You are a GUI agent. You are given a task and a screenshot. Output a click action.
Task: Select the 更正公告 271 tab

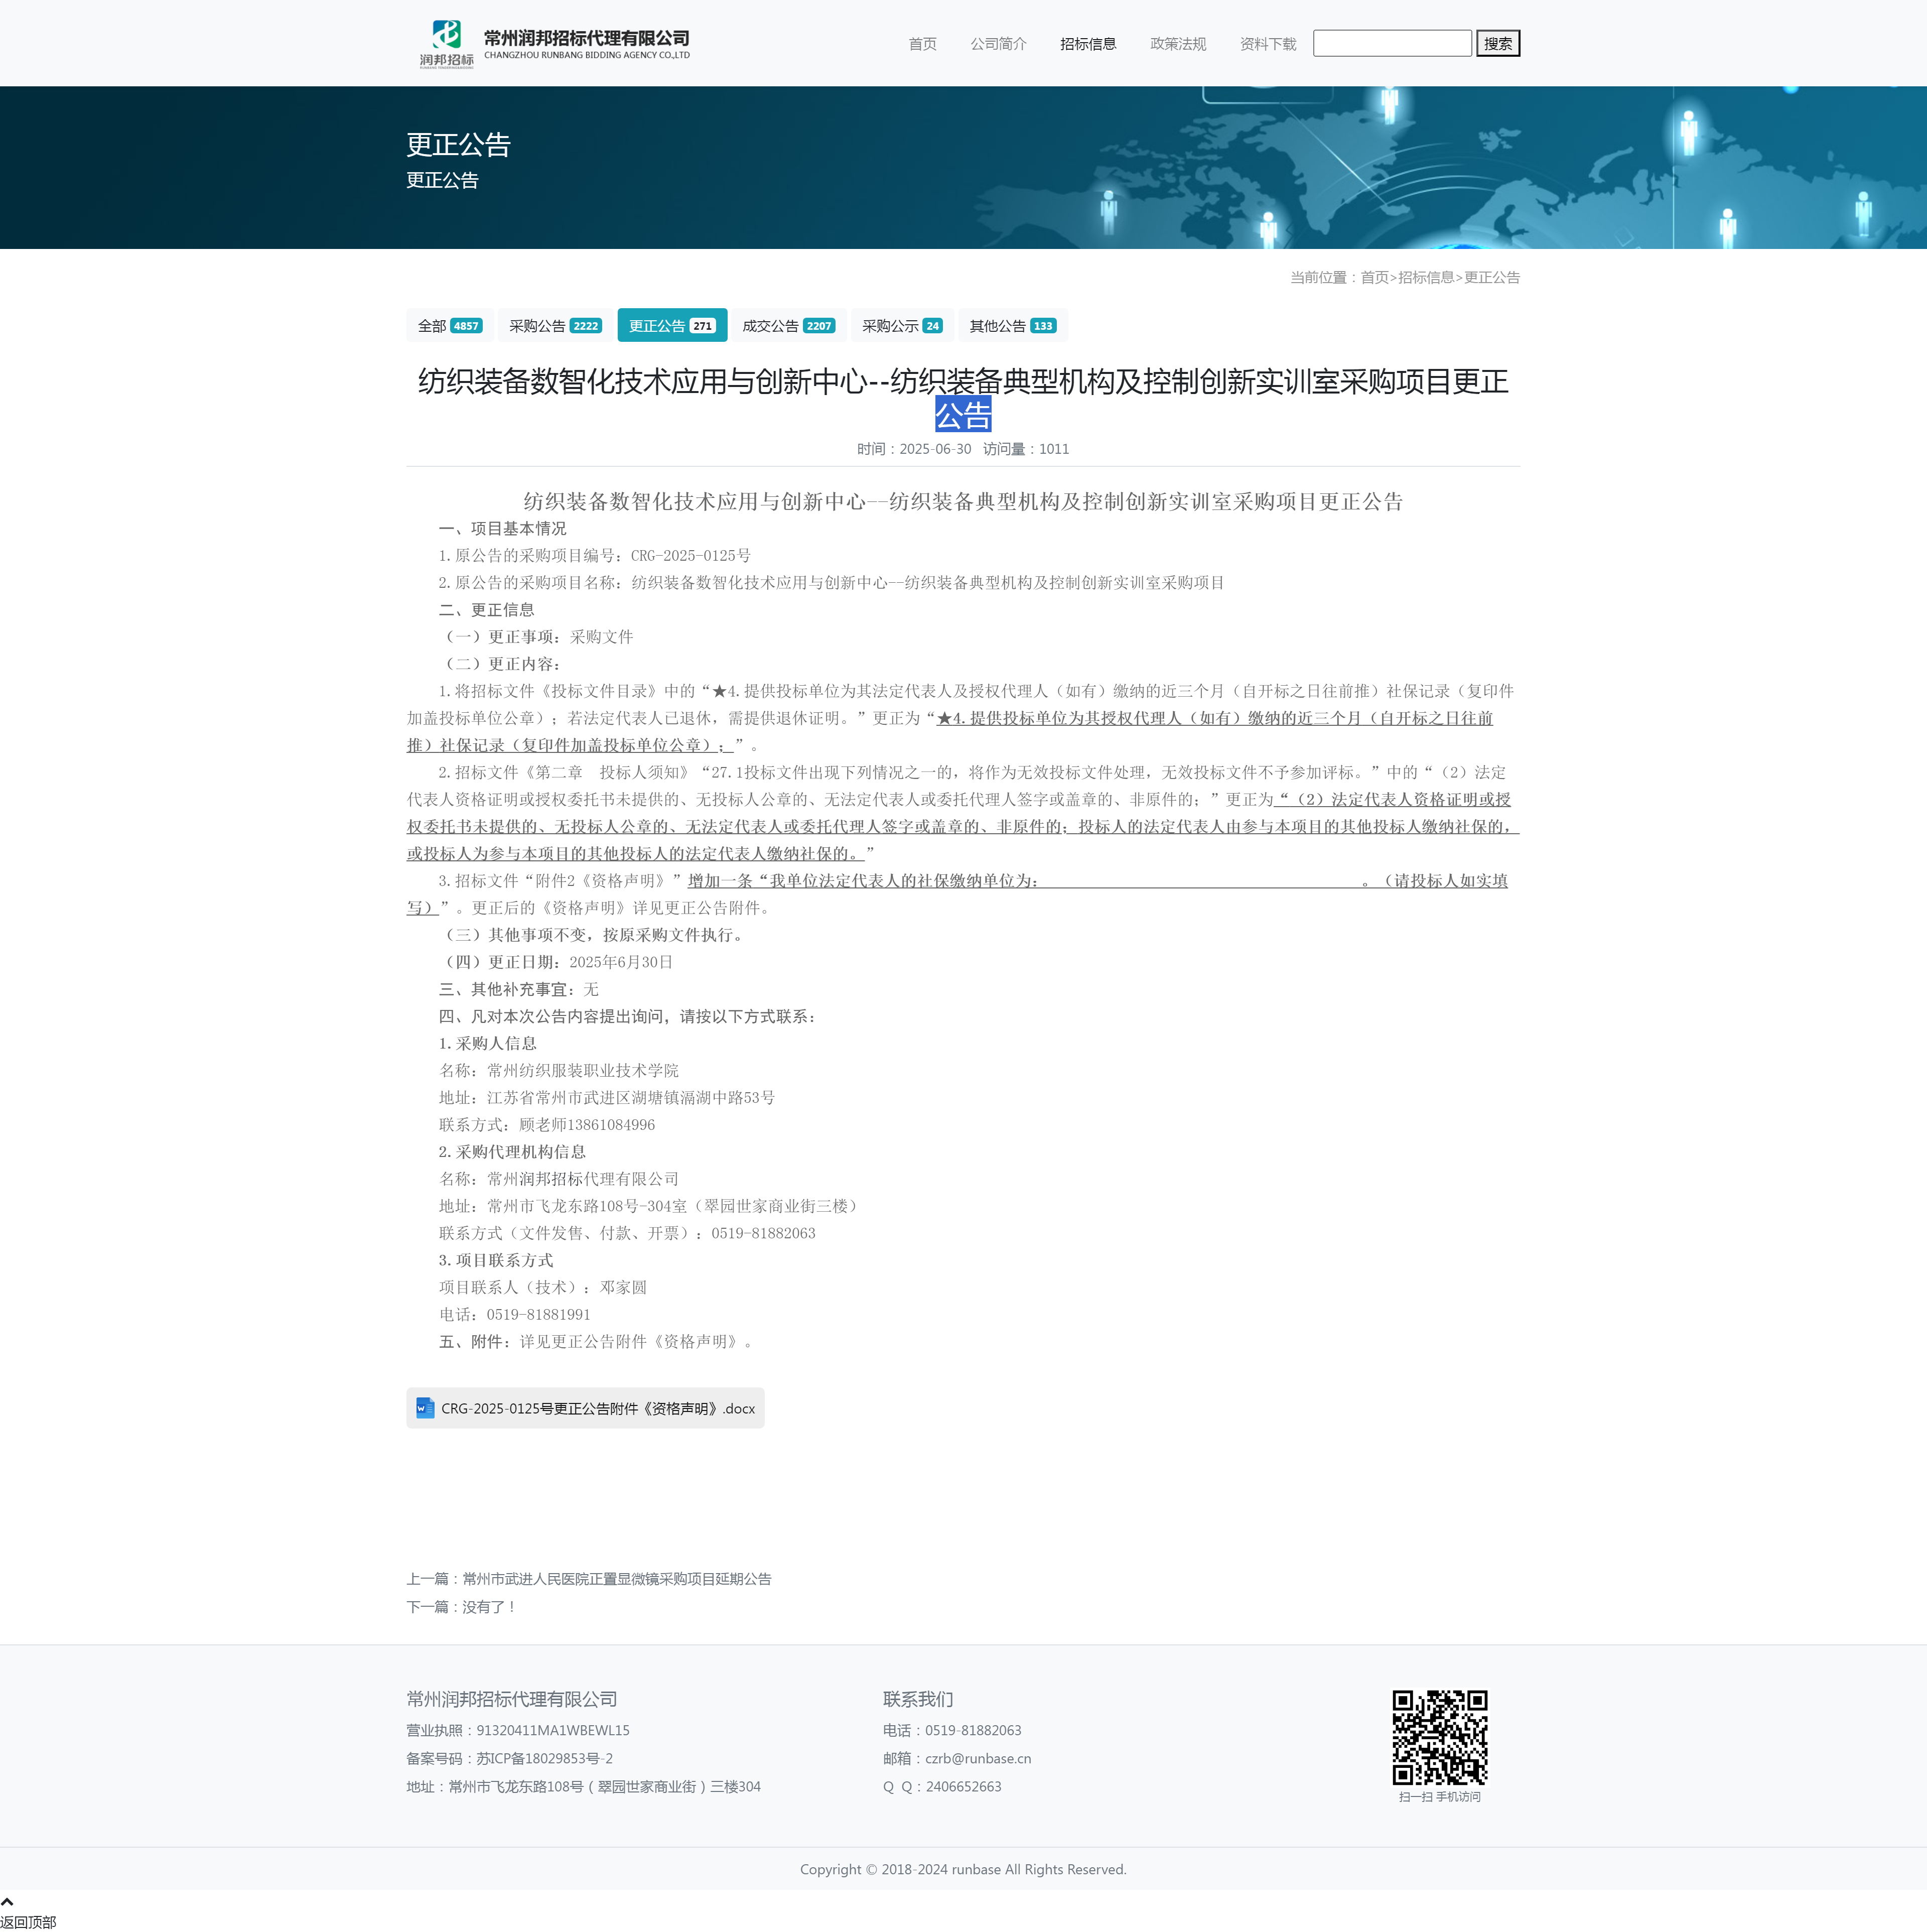(671, 326)
